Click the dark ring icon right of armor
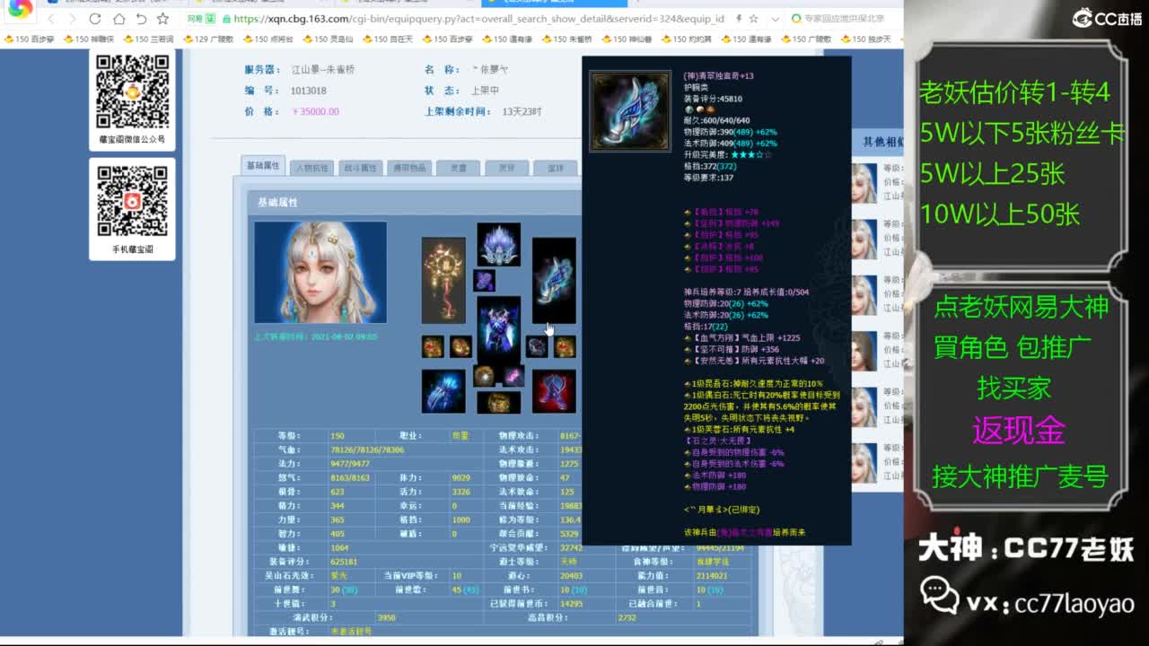 coord(537,346)
